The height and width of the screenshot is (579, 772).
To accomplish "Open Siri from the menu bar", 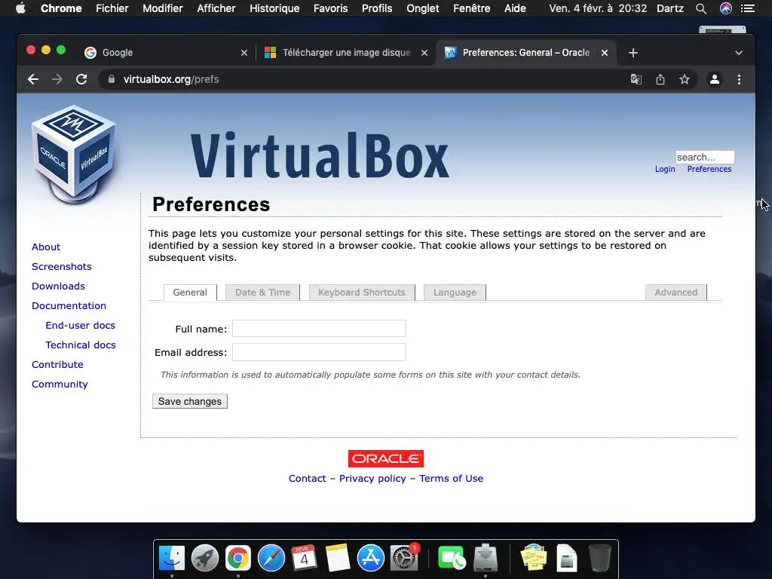I will click(726, 8).
